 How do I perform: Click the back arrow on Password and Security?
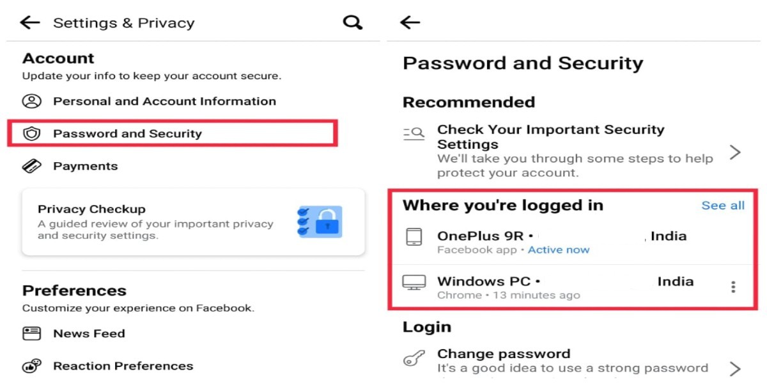click(x=410, y=22)
